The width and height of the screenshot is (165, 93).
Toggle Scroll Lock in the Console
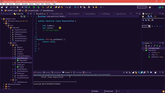coord(136,72)
